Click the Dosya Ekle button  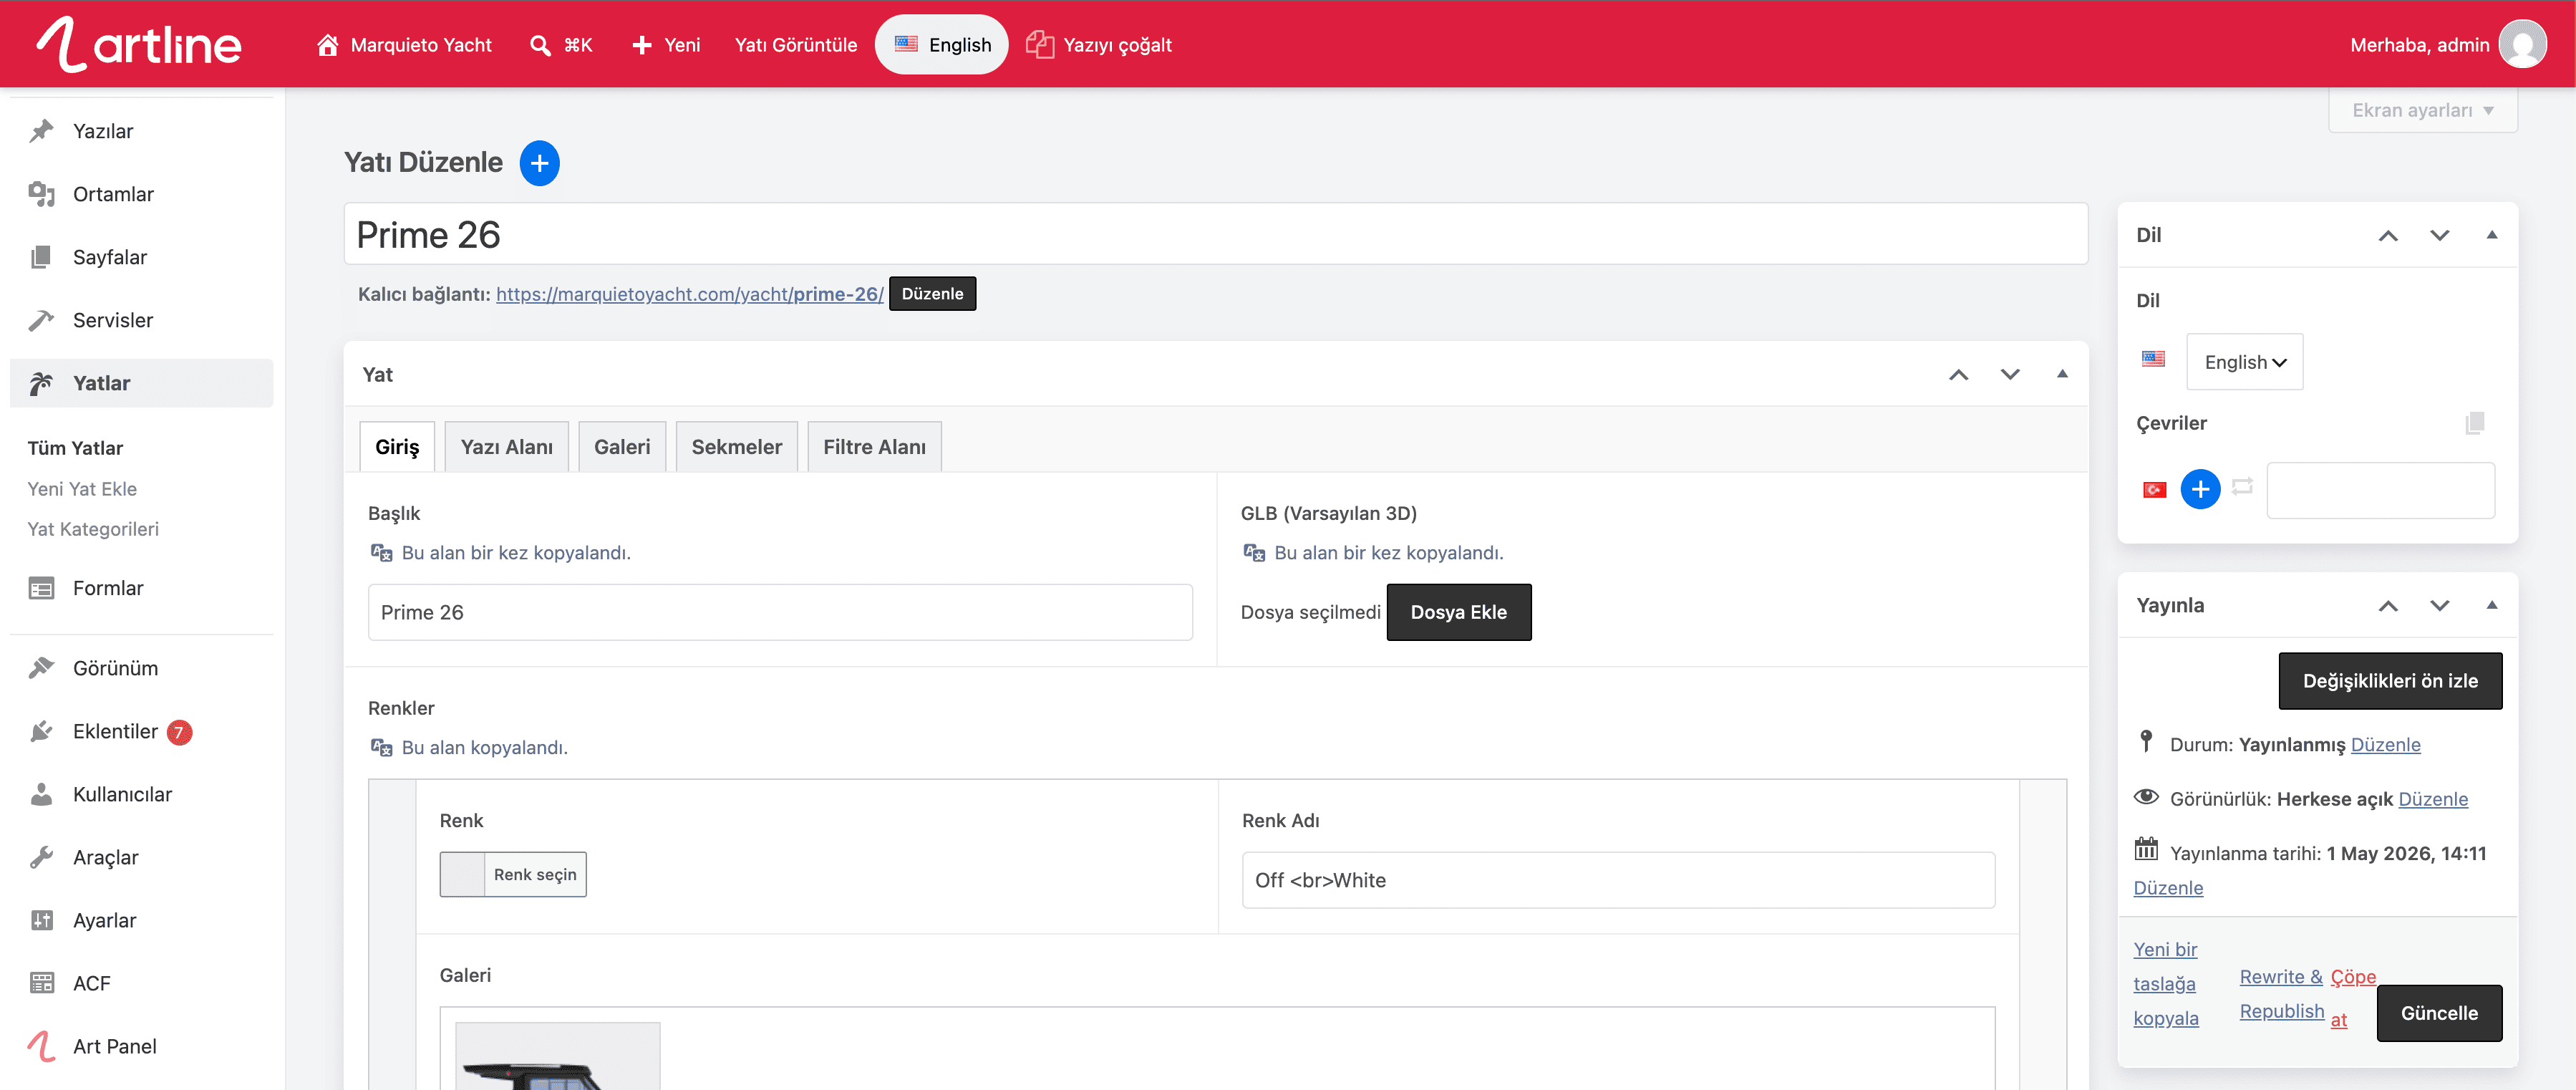point(1458,612)
